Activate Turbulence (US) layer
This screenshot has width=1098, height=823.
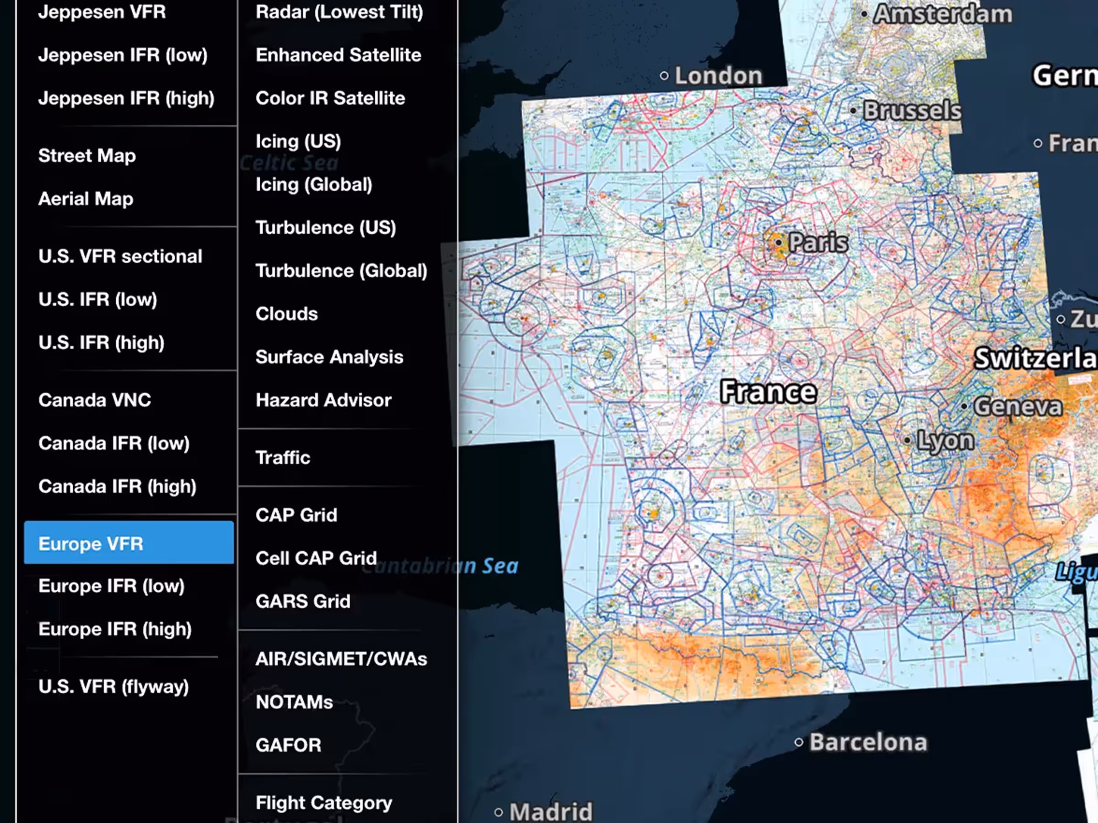(x=326, y=228)
